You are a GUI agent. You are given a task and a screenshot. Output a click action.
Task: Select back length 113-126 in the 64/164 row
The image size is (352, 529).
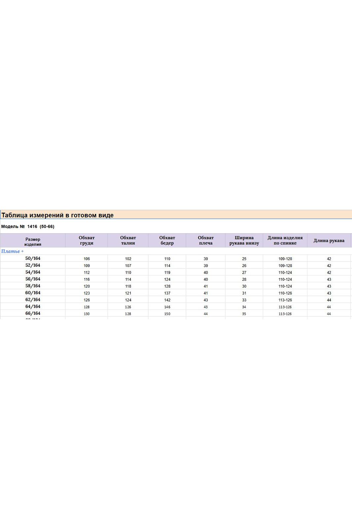pos(285,307)
